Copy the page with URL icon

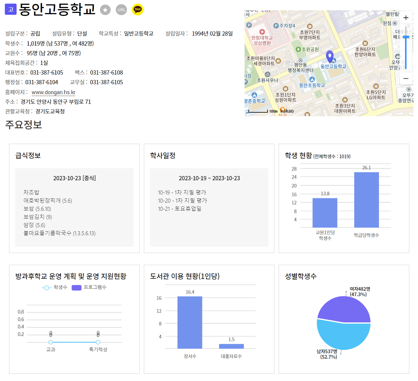[x=122, y=10]
